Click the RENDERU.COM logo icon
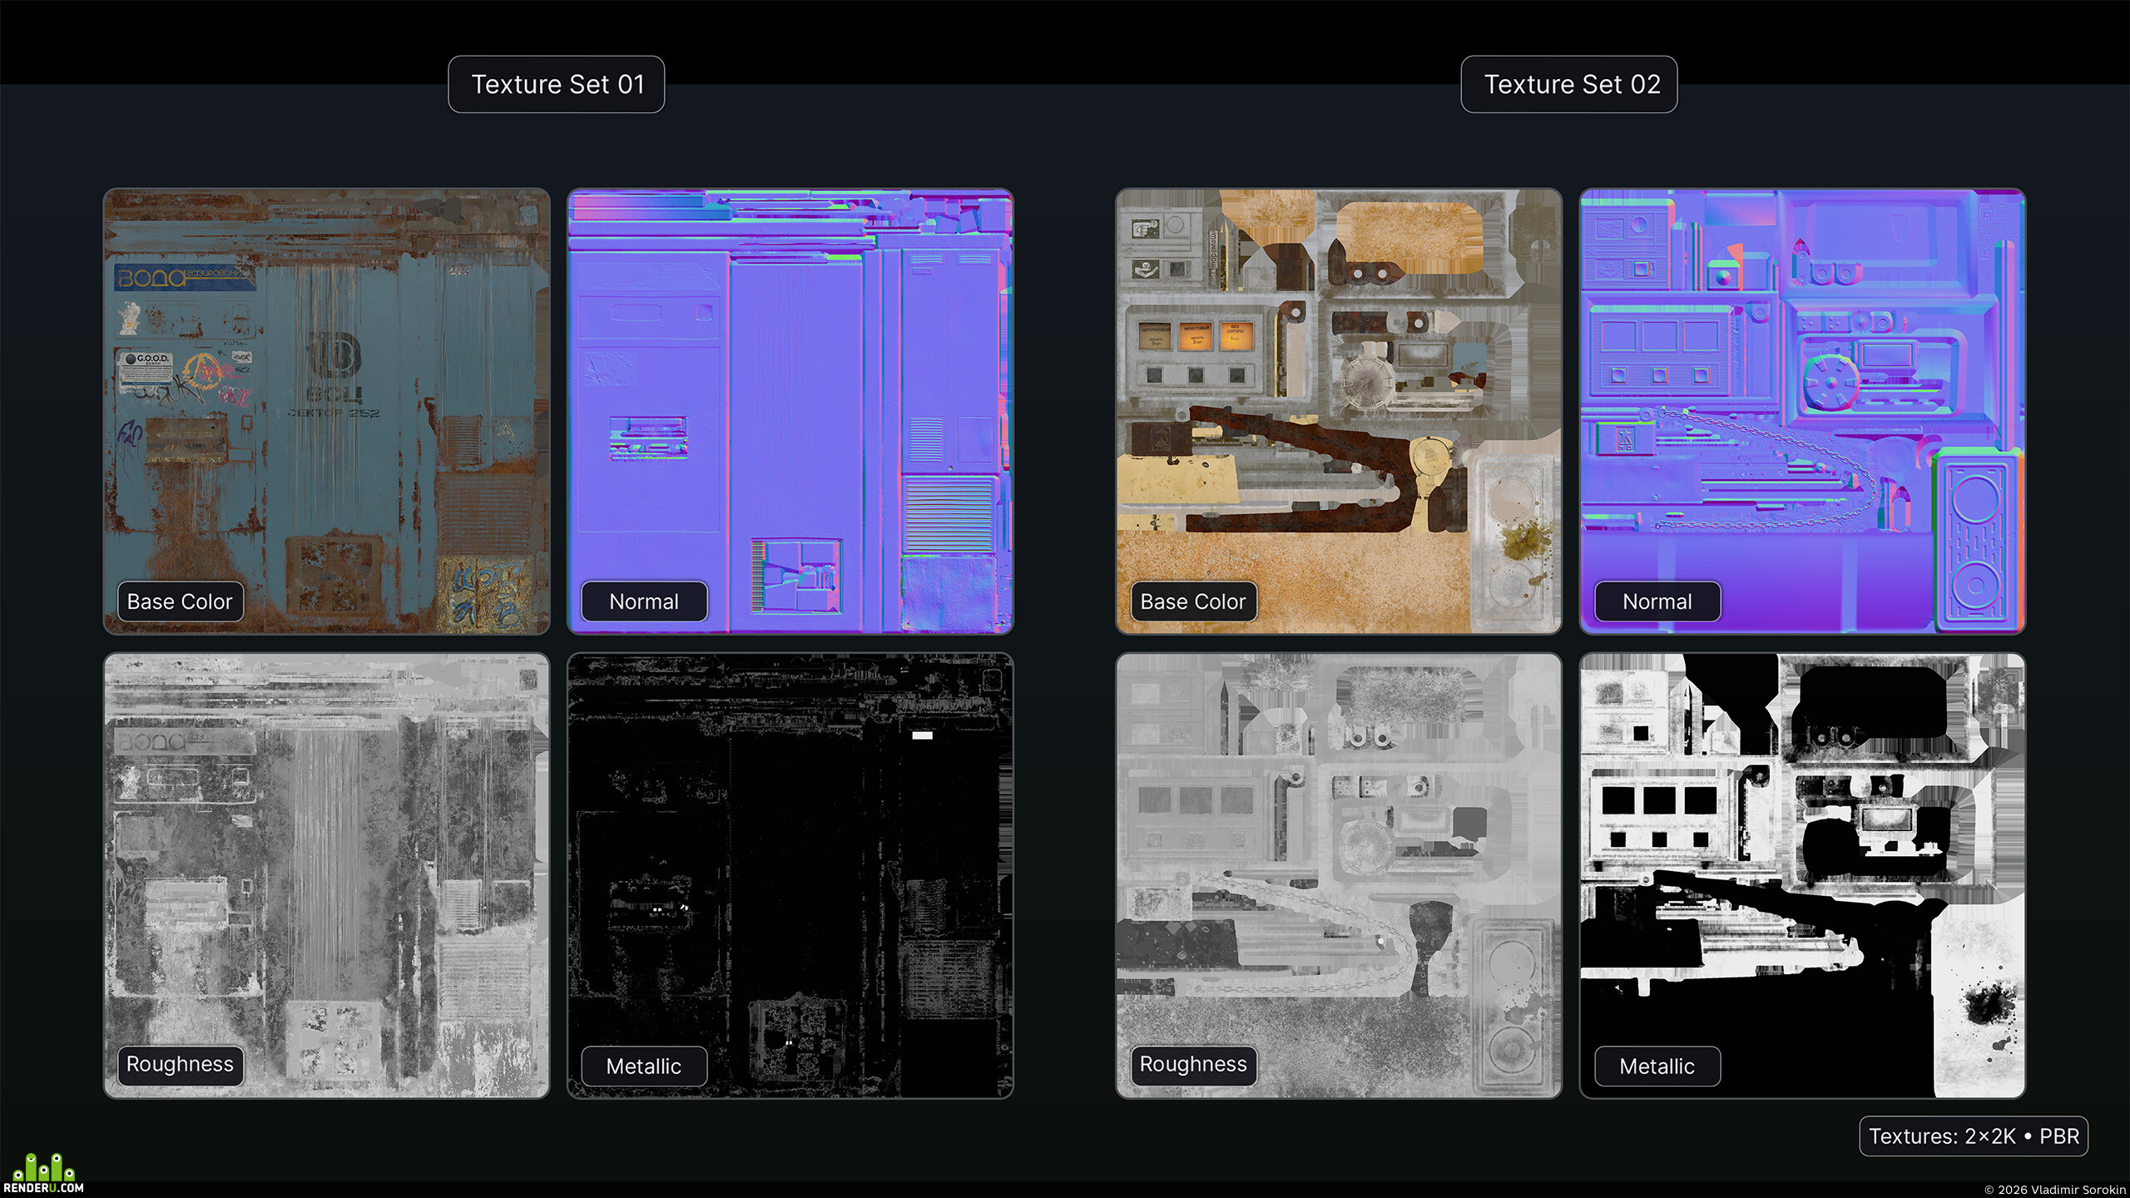2130x1198 pixels. click(43, 1173)
